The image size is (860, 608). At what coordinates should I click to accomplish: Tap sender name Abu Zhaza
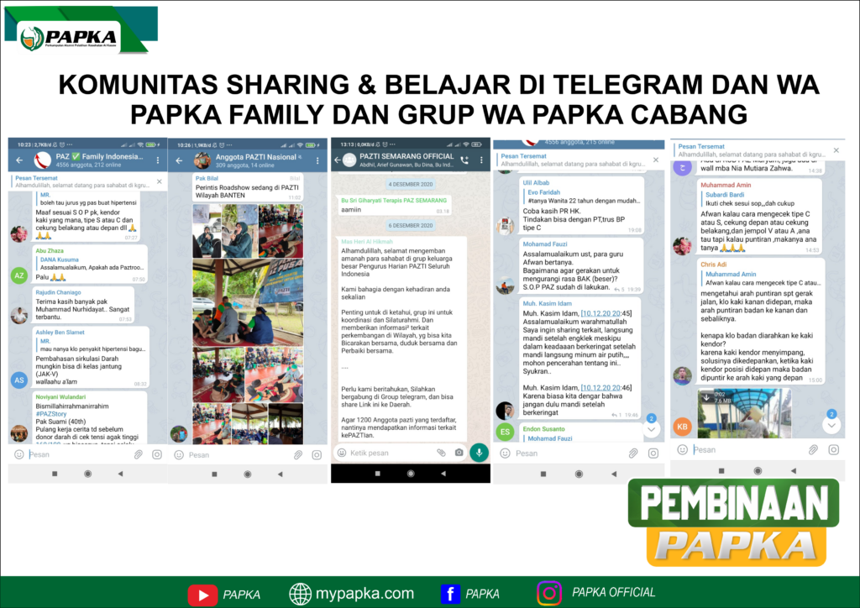[50, 250]
